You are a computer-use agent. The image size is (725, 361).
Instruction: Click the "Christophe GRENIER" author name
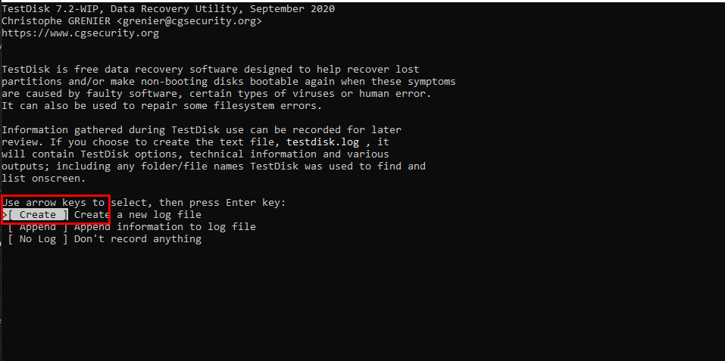click(56, 21)
